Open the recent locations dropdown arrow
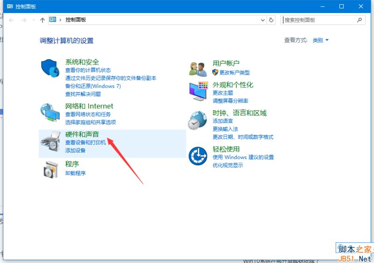Image resolution: width=374 pixels, height=263 pixels. tap(34, 20)
